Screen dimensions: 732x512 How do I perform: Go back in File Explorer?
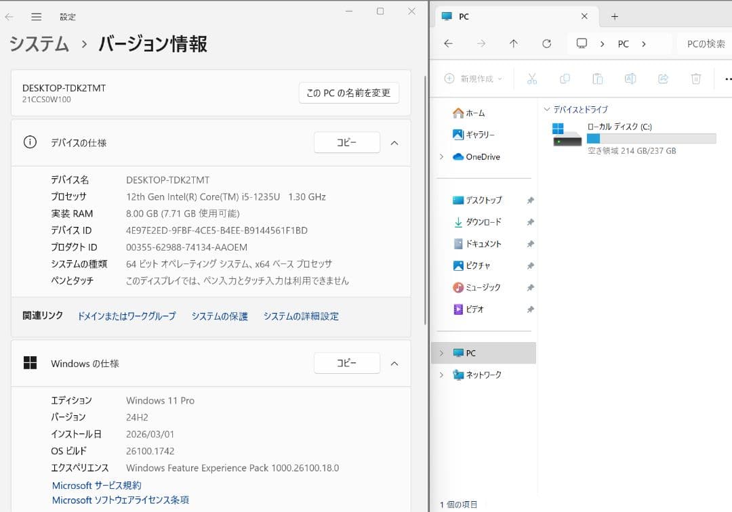tap(449, 43)
